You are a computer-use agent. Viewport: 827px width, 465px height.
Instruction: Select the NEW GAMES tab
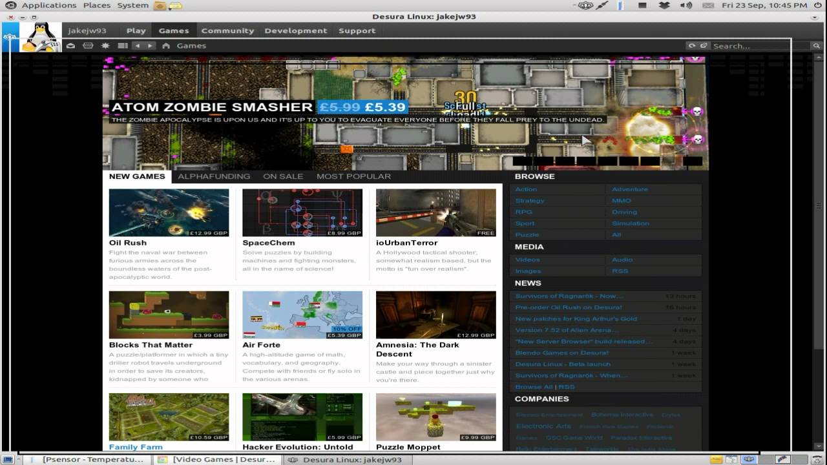click(x=137, y=176)
